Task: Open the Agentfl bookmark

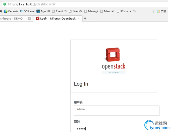Action: (x=43, y=11)
